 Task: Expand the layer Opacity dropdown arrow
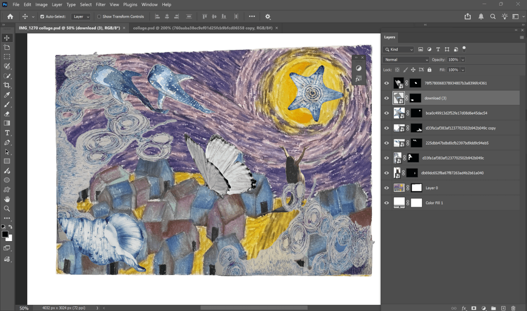click(x=463, y=60)
